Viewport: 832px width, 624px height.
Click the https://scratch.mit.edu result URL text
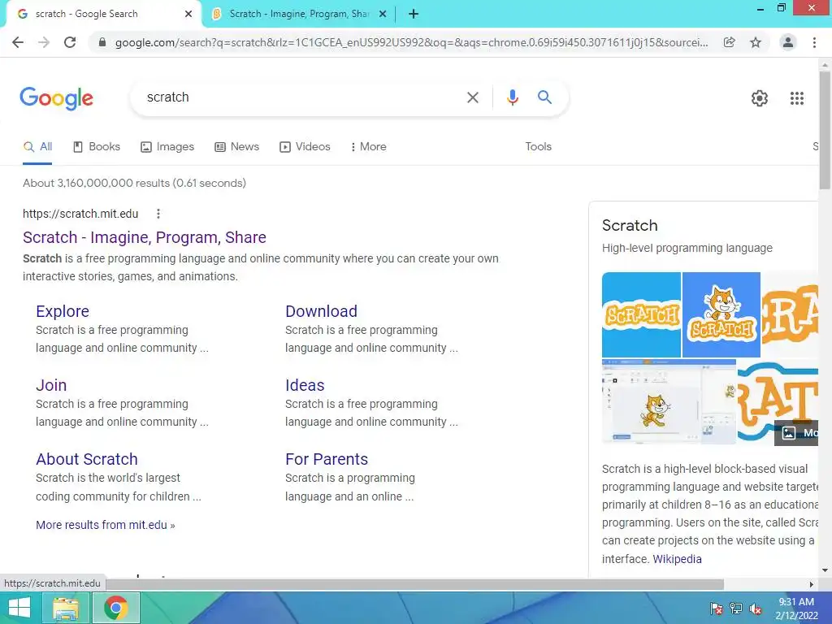(80, 214)
